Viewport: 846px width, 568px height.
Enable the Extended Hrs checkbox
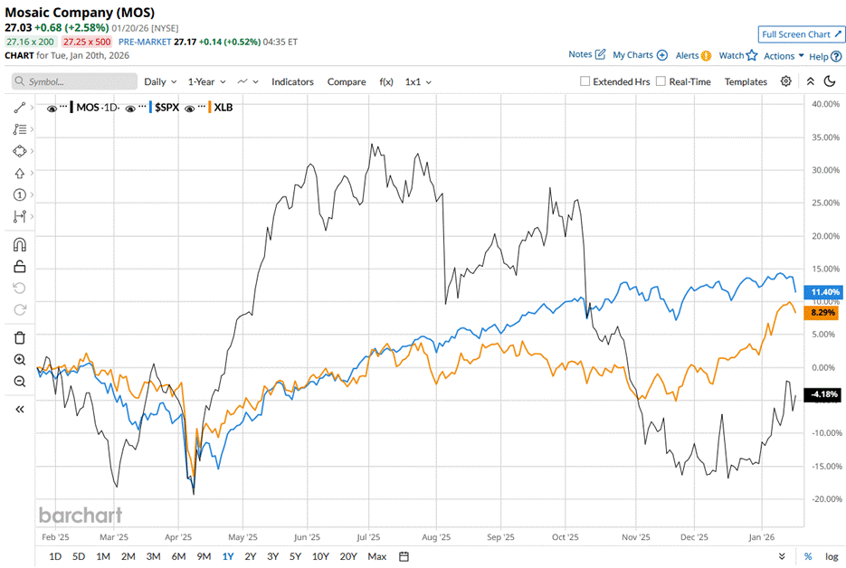[x=585, y=81]
